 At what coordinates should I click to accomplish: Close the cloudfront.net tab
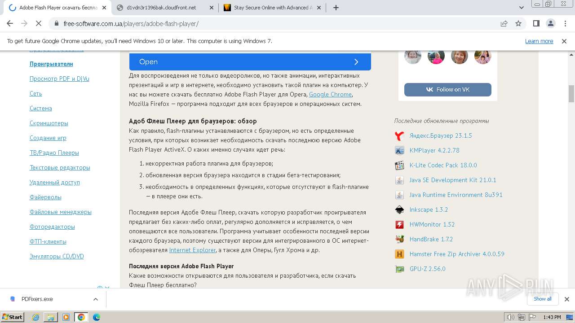211,8
